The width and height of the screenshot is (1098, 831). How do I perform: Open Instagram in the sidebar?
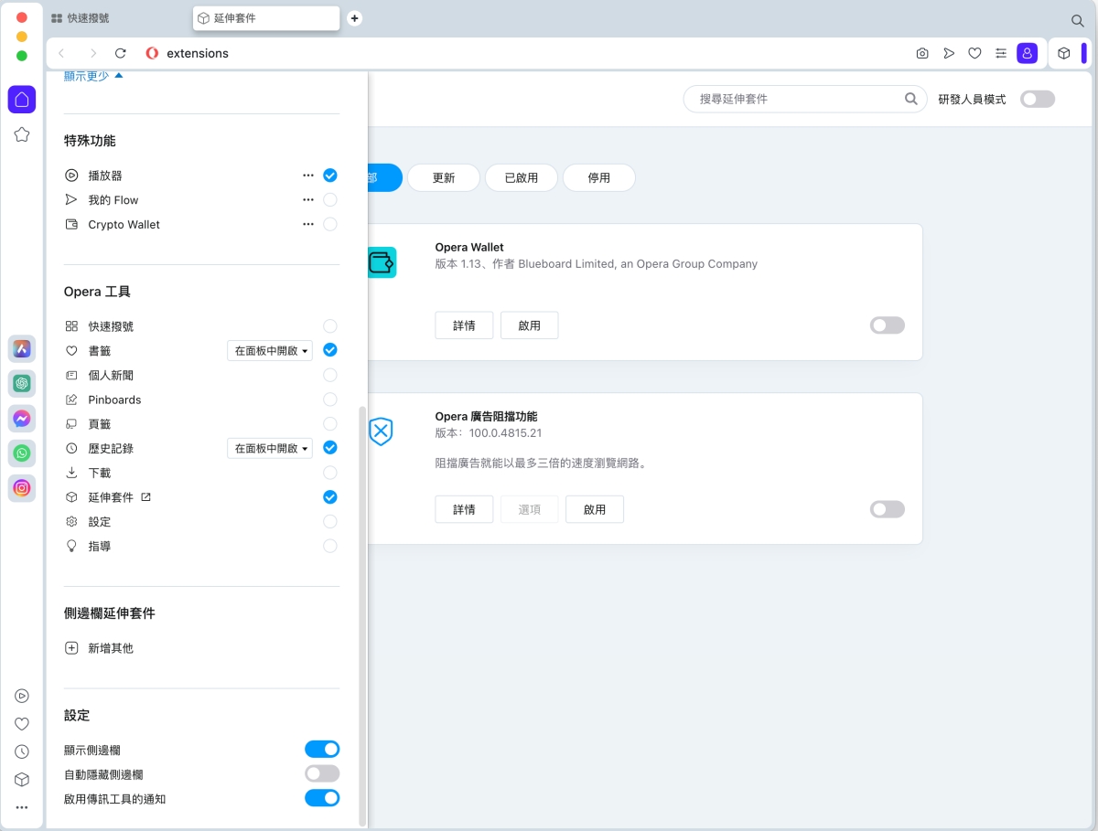tap(22, 488)
